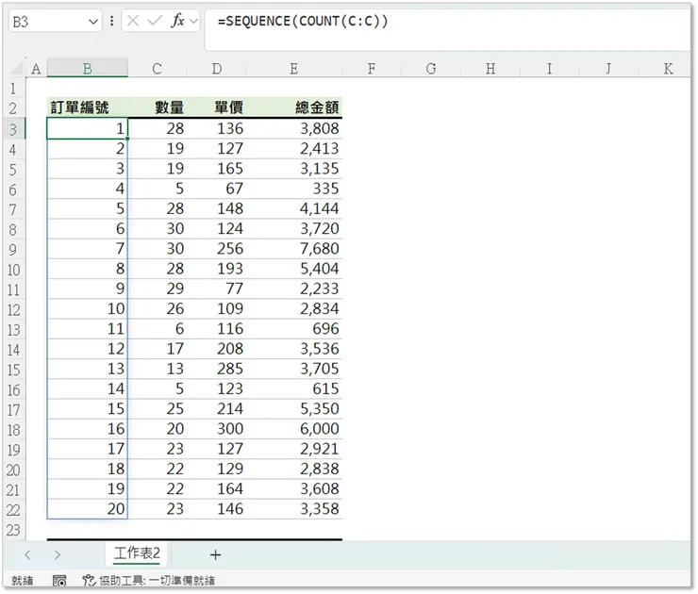Click order number cell 20
698x594 pixels.
coord(87,509)
